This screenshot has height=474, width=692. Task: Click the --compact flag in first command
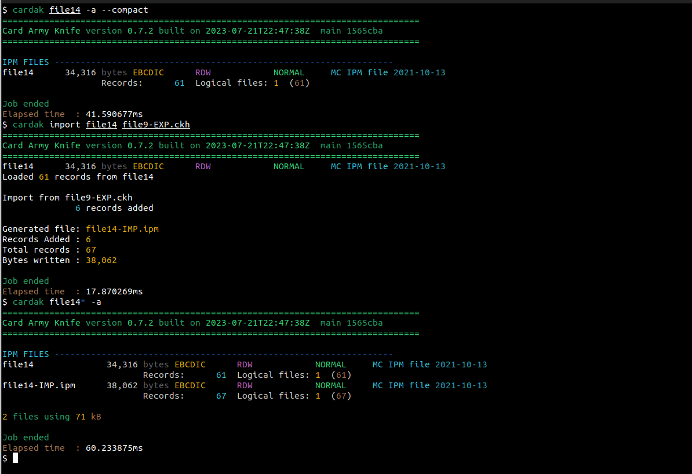[125, 10]
